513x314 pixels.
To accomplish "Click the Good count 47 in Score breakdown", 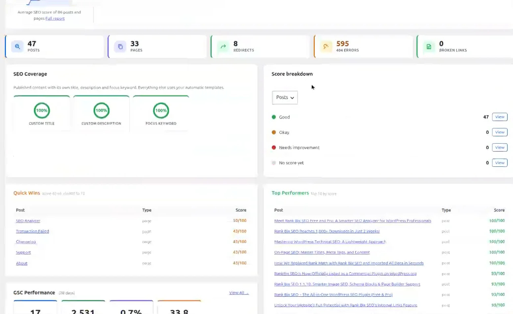I will click(486, 117).
